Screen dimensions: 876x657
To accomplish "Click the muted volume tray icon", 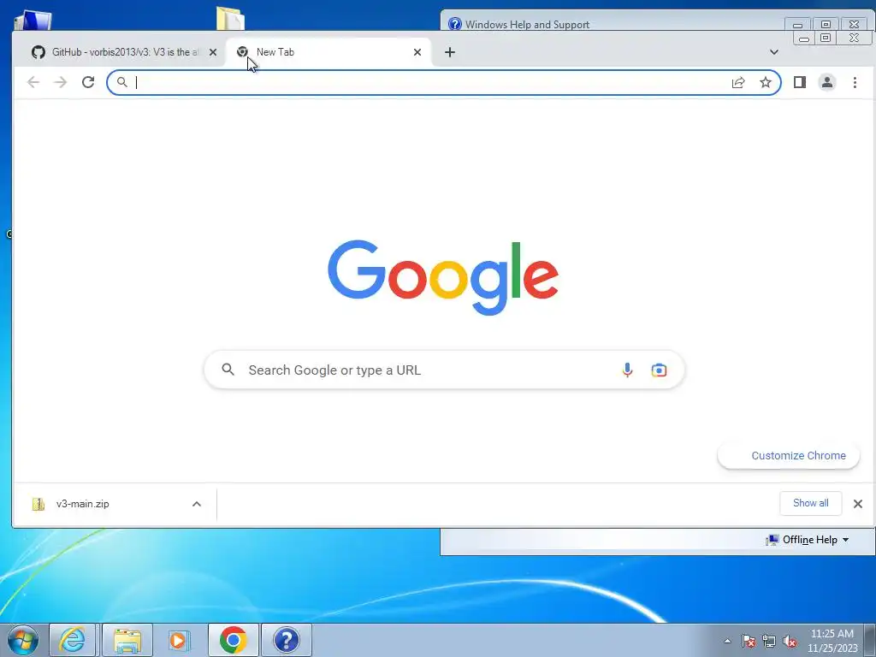I will coord(790,641).
